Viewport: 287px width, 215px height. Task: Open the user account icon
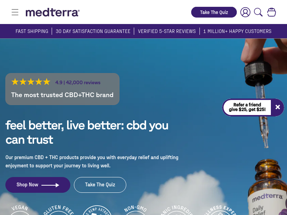(245, 12)
